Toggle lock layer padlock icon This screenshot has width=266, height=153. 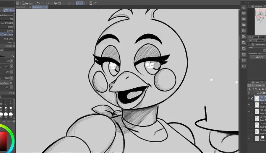coord(259,89)
